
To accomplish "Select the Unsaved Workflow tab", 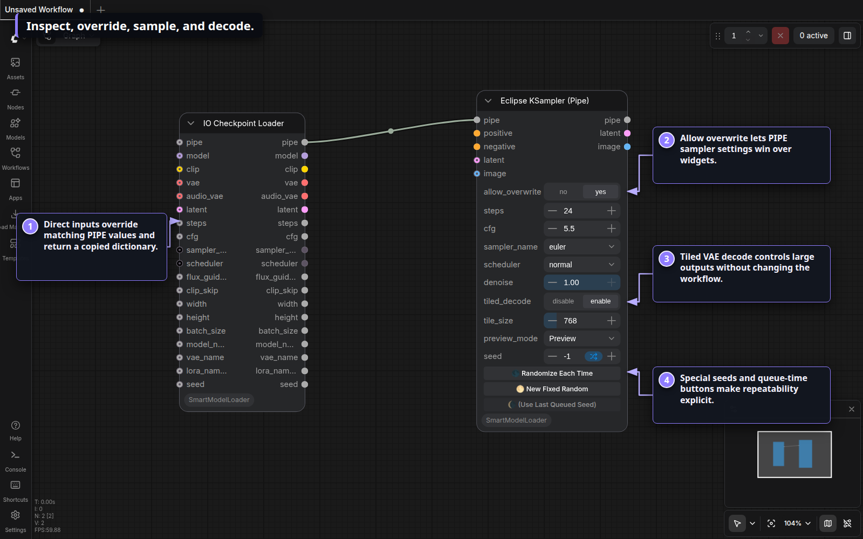I will coord(44,10).
